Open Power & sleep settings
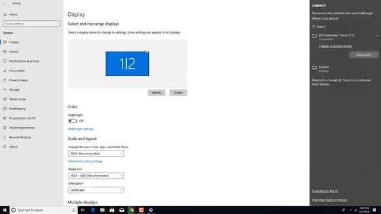Screen dimensions: 381x214 tap(18, 80)
